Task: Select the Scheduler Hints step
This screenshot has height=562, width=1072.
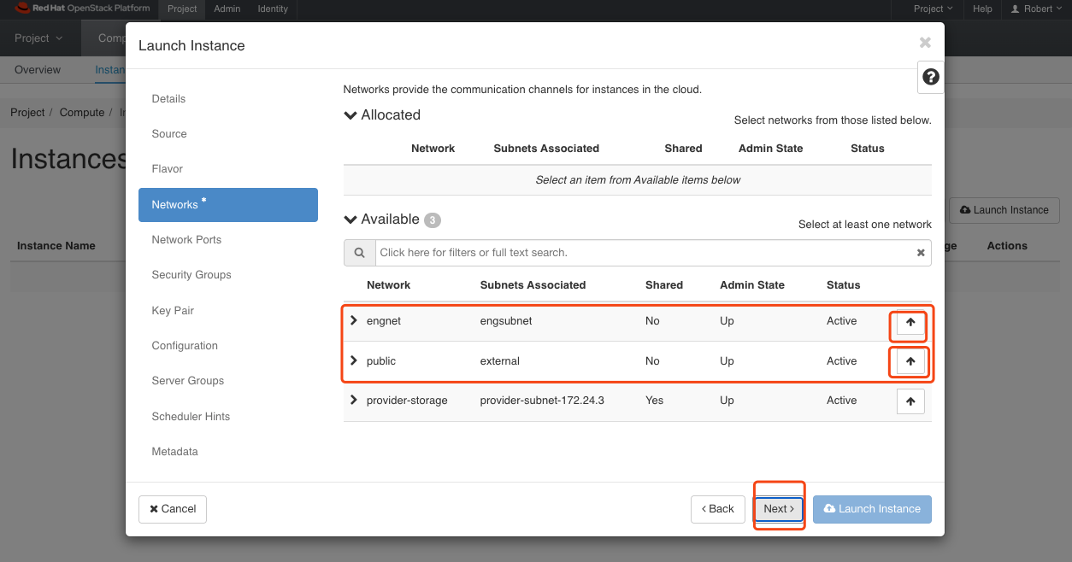Action: pos(191,417)
